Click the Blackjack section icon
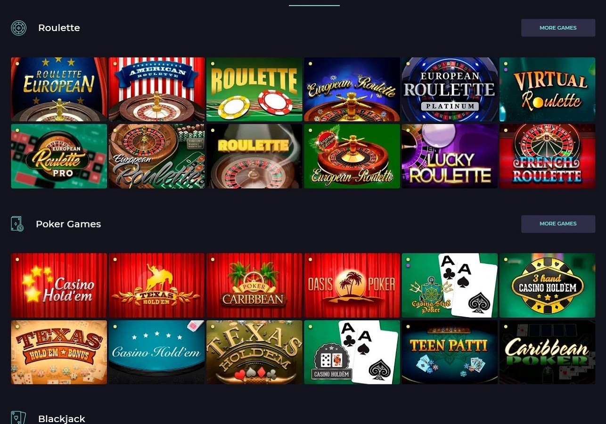This screenshot has width=606, height=424. pyautogui.click(x=18, y=417)
